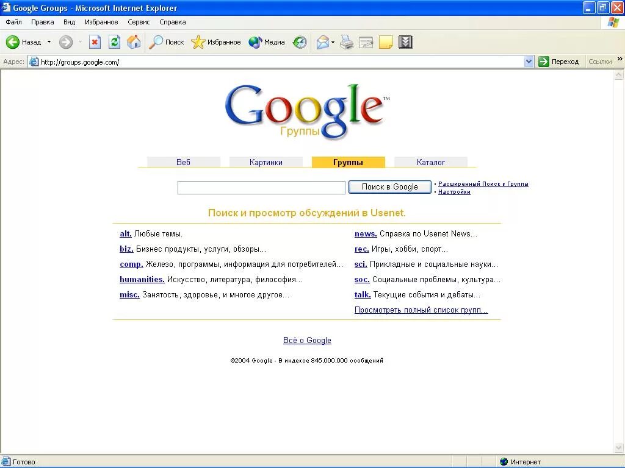
Task: Click the scrollbar up arrow
Action: (x=619, y=75)
